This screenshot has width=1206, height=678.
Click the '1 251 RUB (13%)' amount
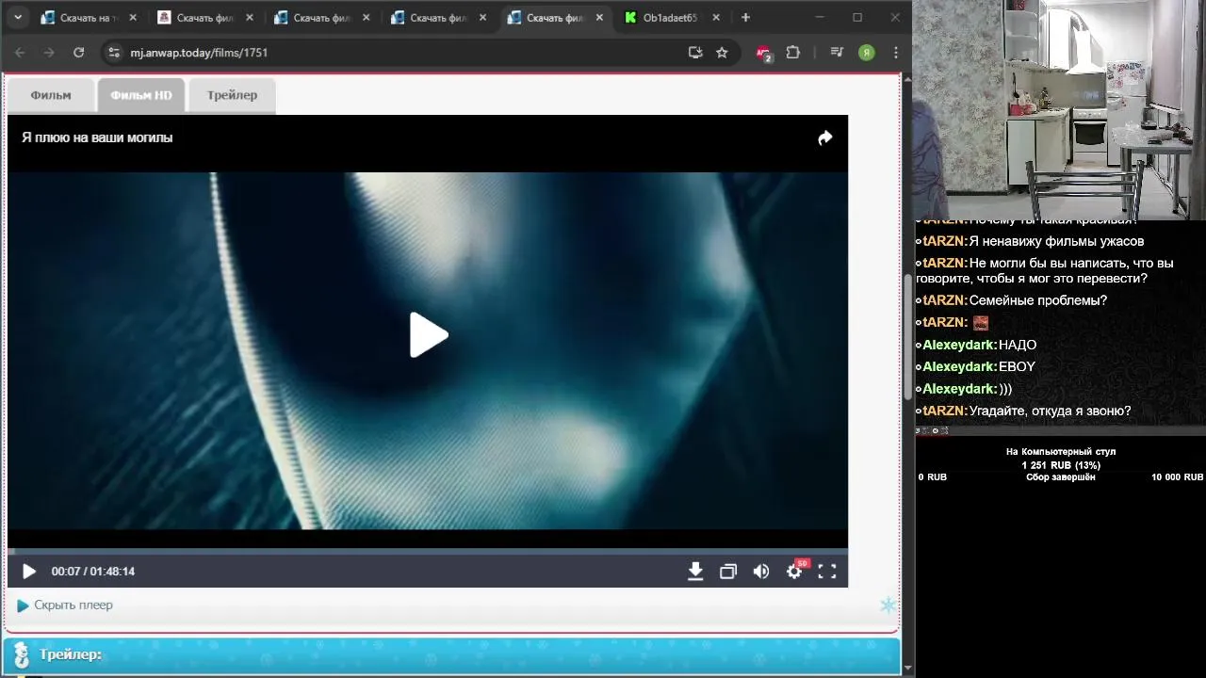coord(1061,465)
